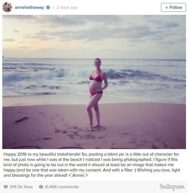Select the "319.3k likes" count text

21,187
